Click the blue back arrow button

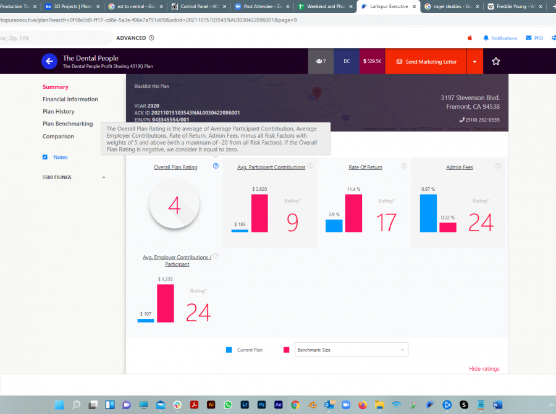[49, 61]
